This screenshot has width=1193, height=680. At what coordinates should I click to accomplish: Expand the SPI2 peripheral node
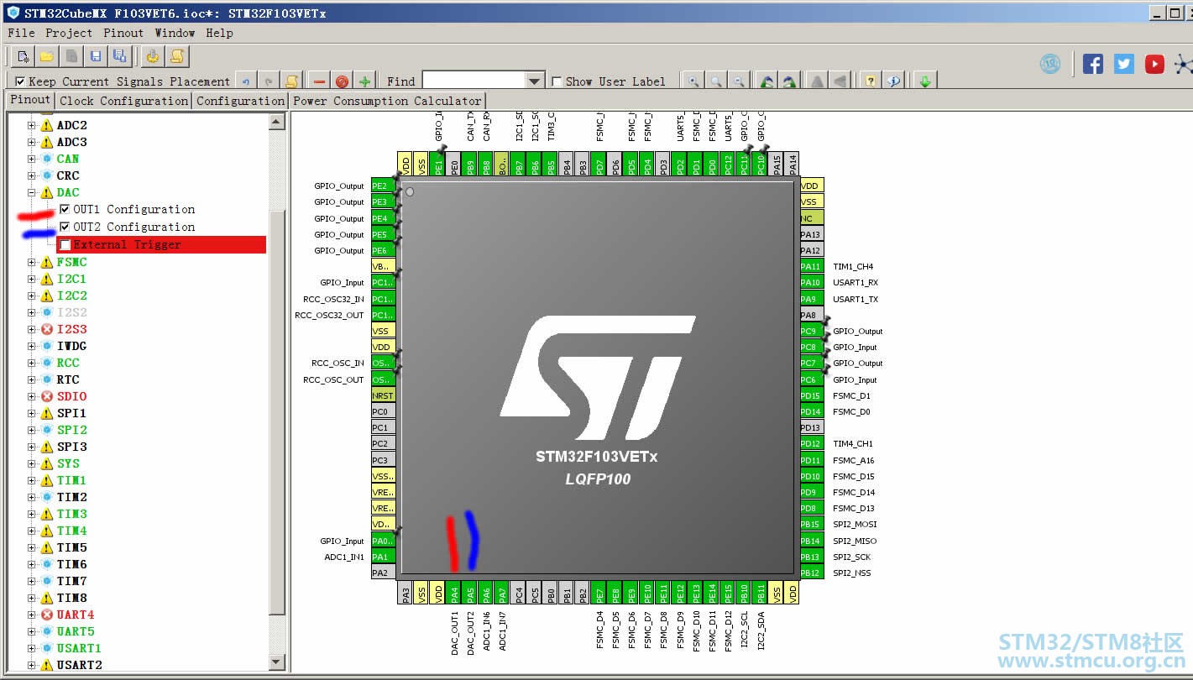coord(32,430)
